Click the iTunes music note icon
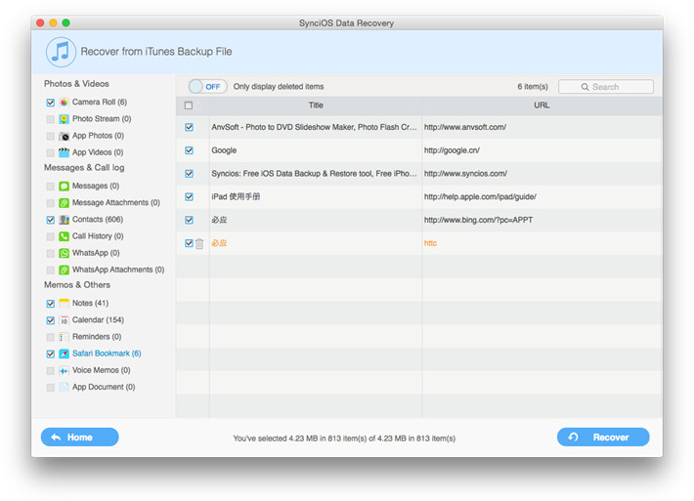Viewport: 694px width, 501px height. pyautogui.click(x=61, y=52)
